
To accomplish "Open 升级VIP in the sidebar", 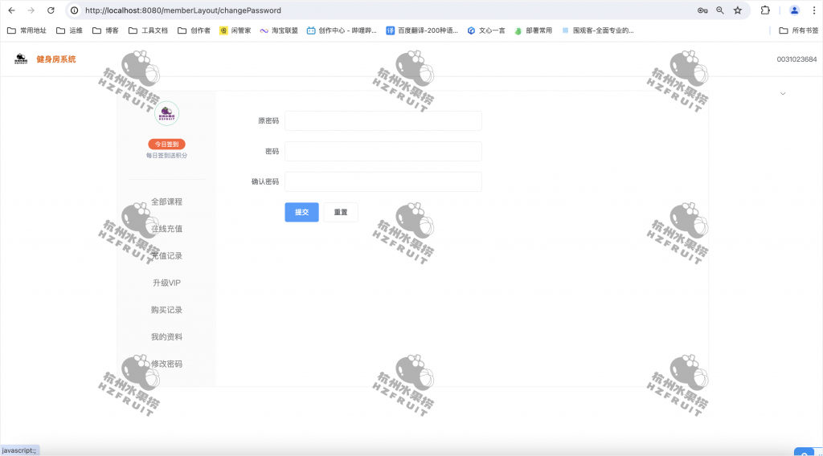I will click(167, 283).
